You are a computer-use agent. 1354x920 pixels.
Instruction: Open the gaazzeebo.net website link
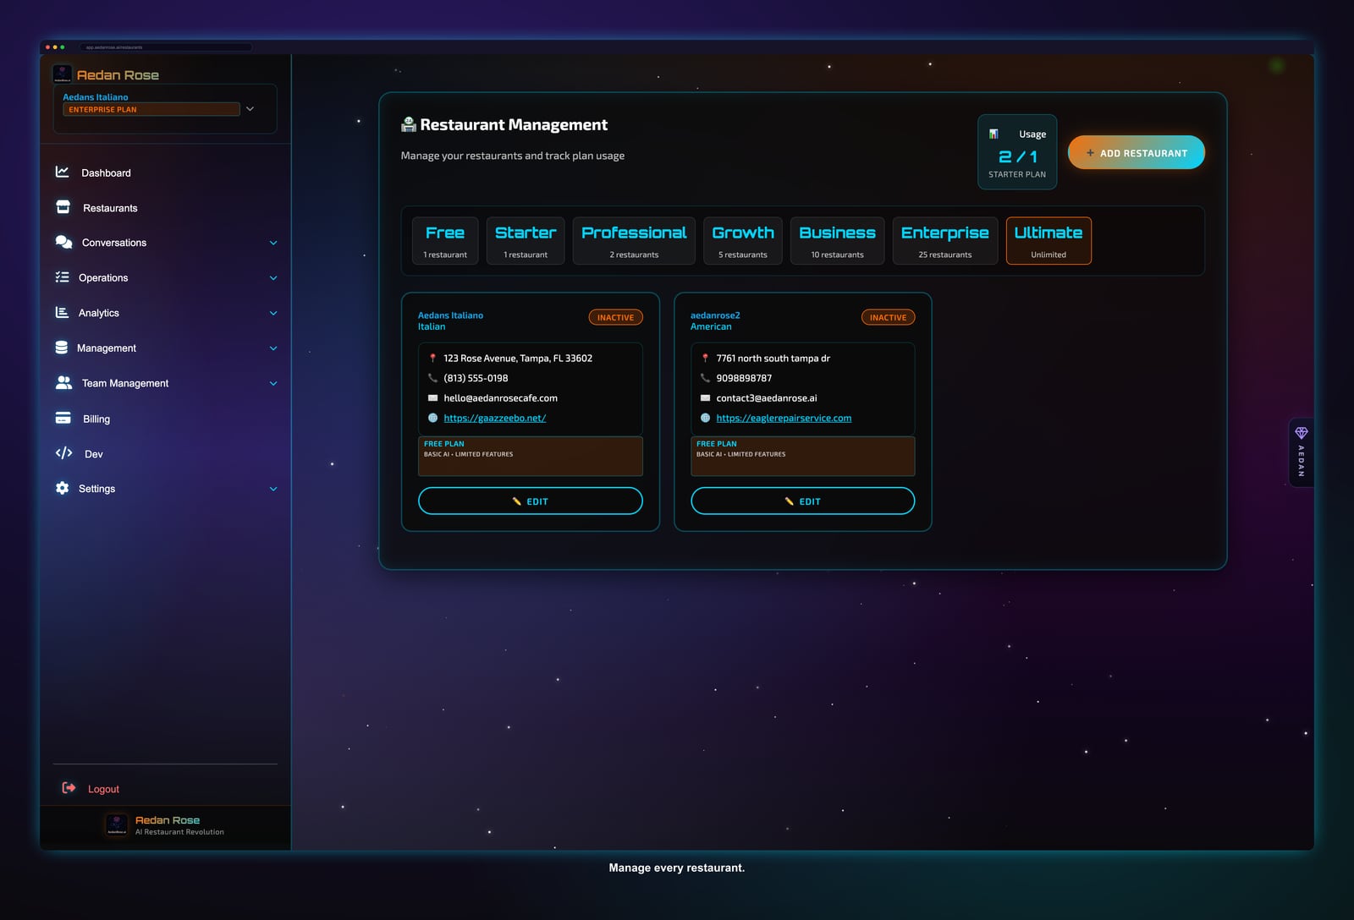tap(495, 418)
